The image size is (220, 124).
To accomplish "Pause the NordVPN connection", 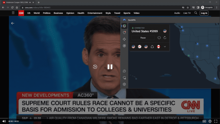I will [143, 38].
